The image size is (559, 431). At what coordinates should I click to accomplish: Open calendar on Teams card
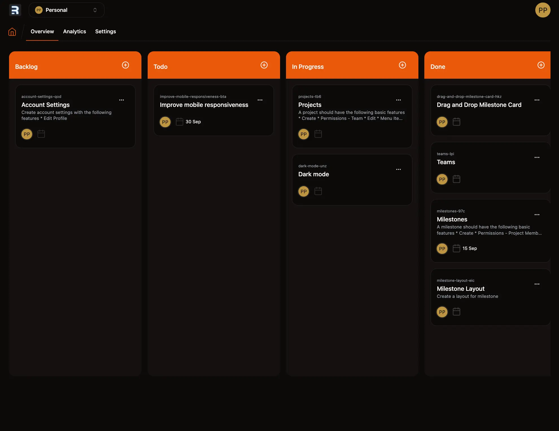(457, 179)
